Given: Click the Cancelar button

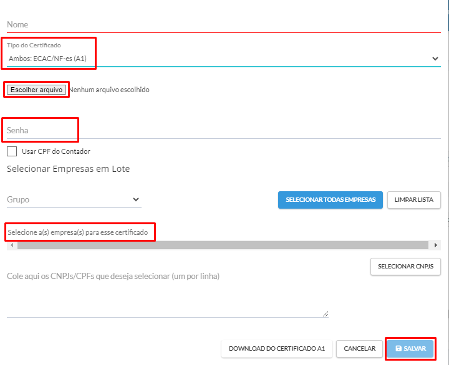Looking at the screenshot, I should tap(359, 348).
